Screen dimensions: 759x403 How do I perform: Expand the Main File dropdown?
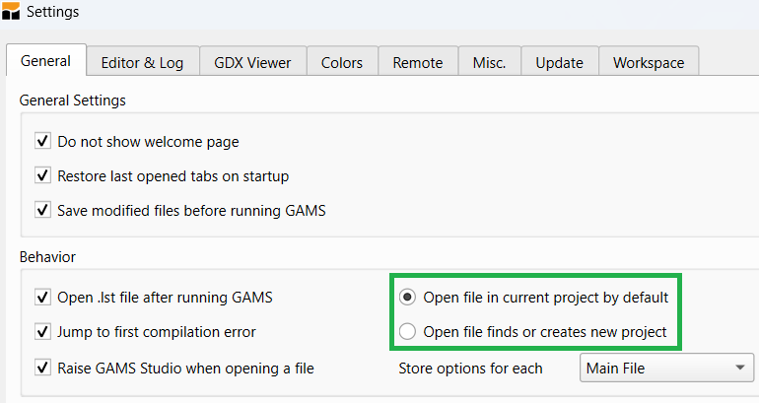tap(664, 369)
